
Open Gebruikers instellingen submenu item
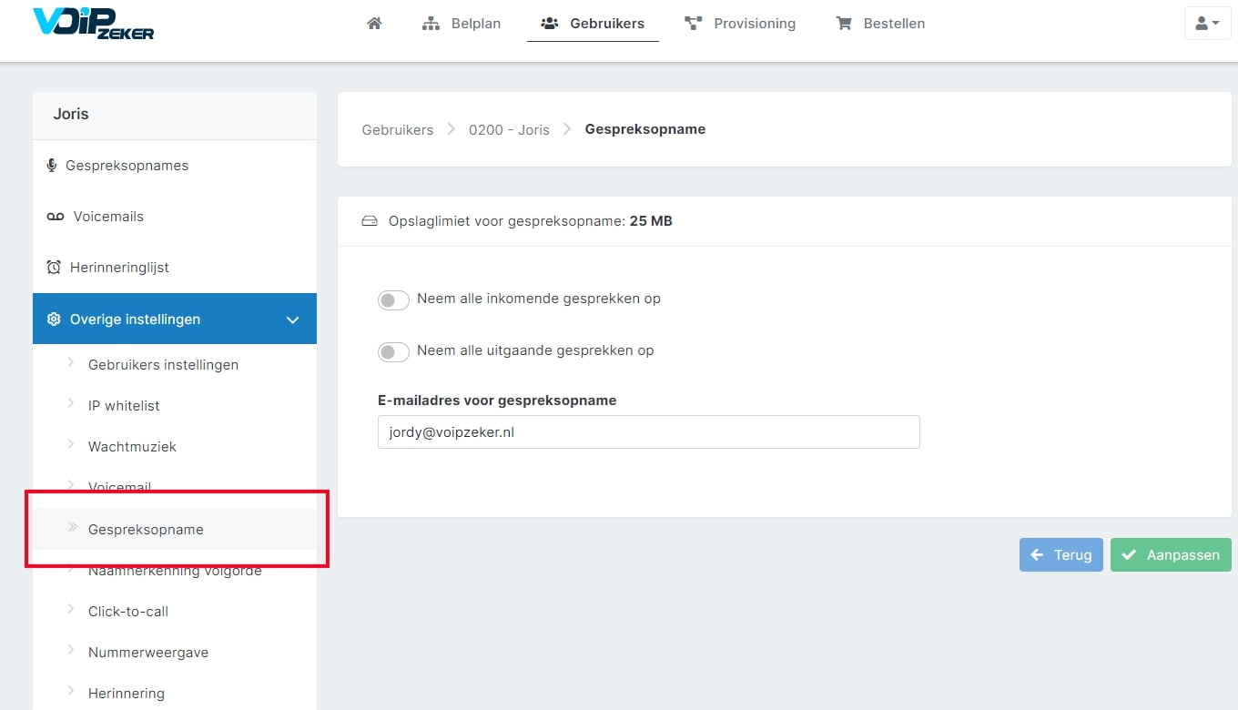[163, 365]
